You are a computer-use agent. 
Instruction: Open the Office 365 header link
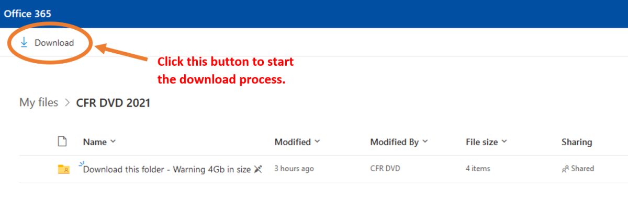point(27,14)
